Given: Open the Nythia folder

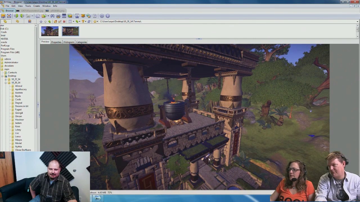Looking at the screenshot, I should click(18, 147).
